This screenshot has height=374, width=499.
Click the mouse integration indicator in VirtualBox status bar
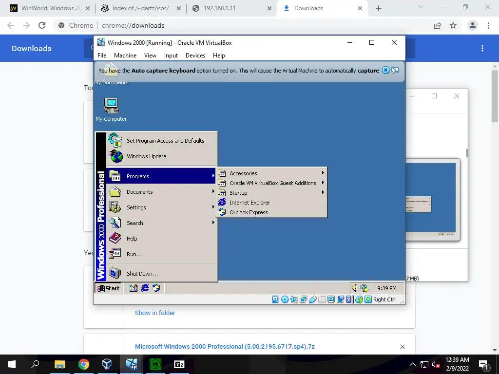coord(359,299)
